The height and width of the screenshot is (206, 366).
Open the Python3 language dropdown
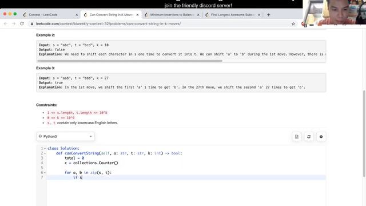pos(65,136)
